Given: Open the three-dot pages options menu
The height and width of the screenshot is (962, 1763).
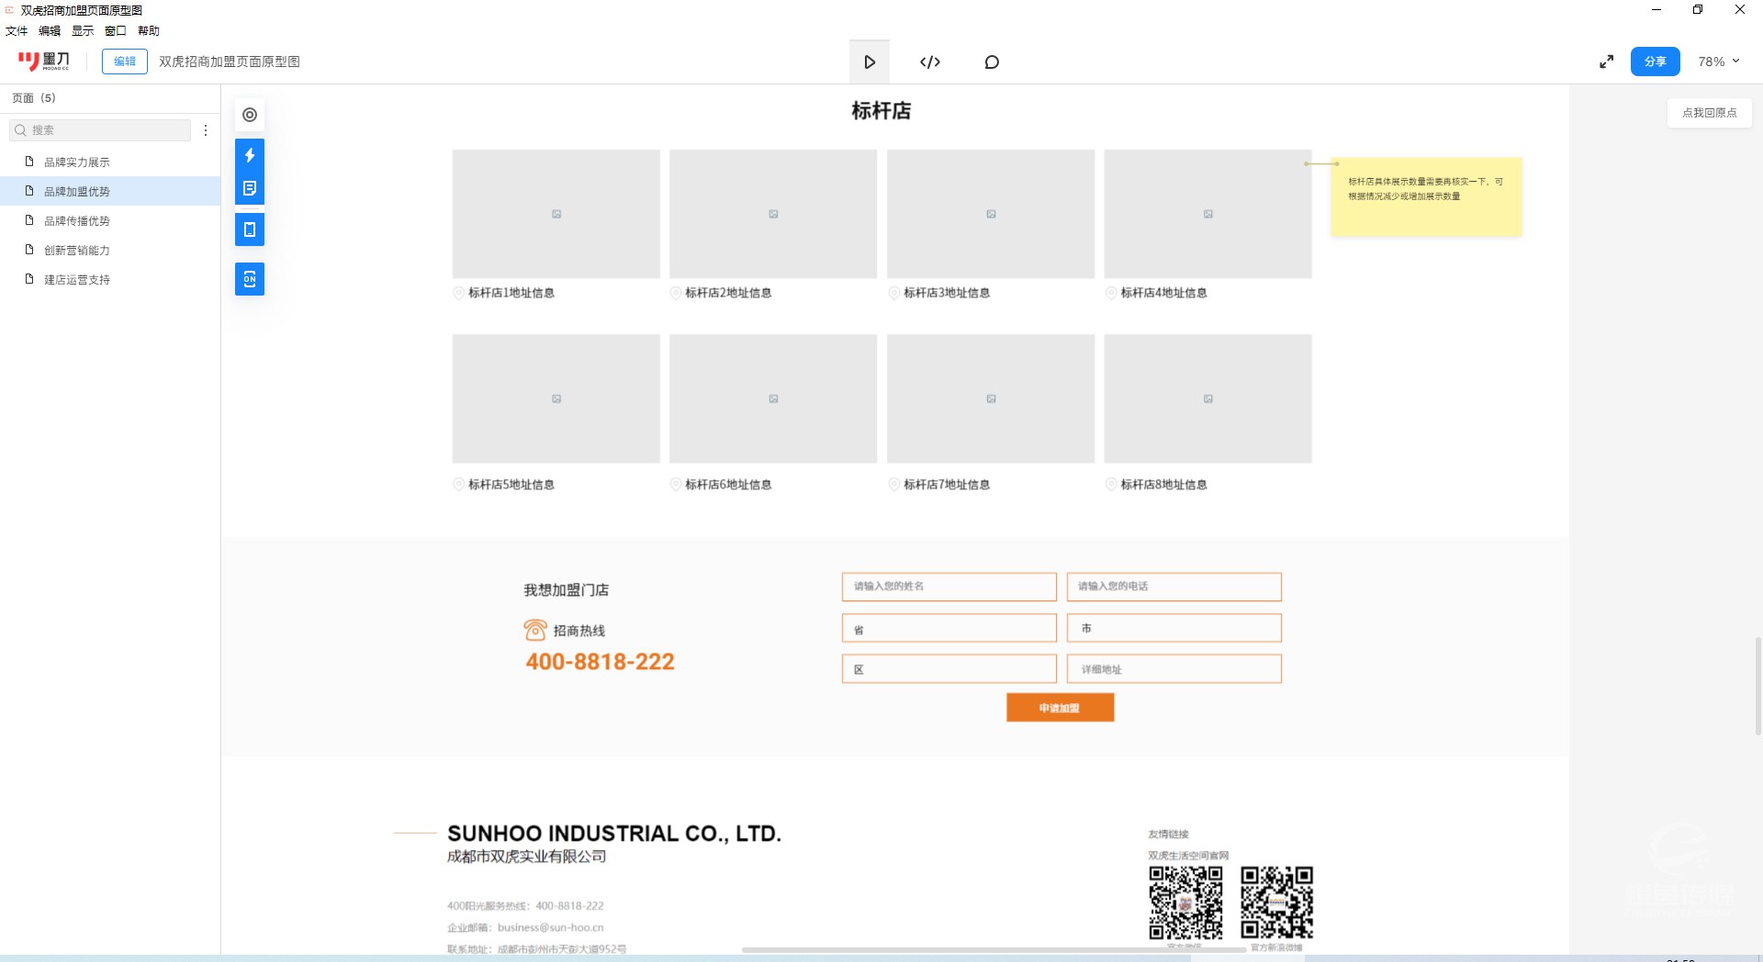Looking at the screenshot, I should 206,130.
